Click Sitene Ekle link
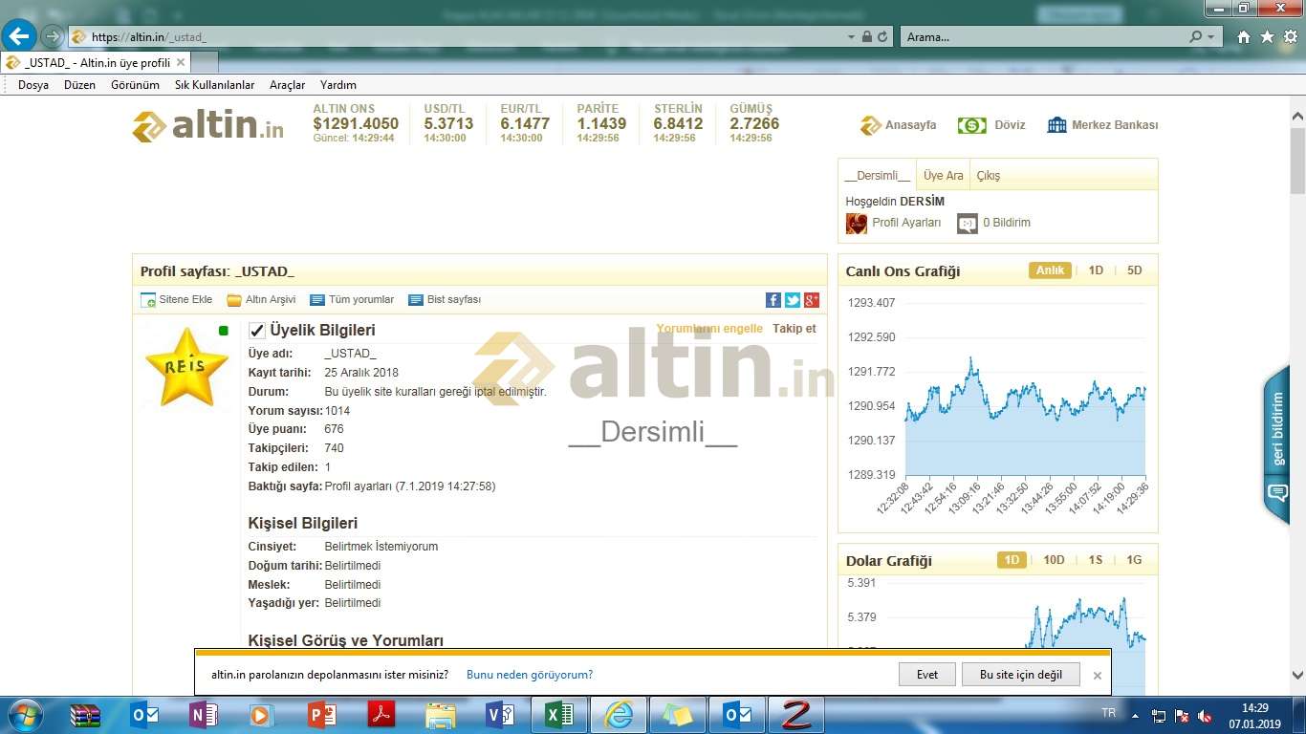The height and width of the screenshot is (734, 1306). click(177, 300)
